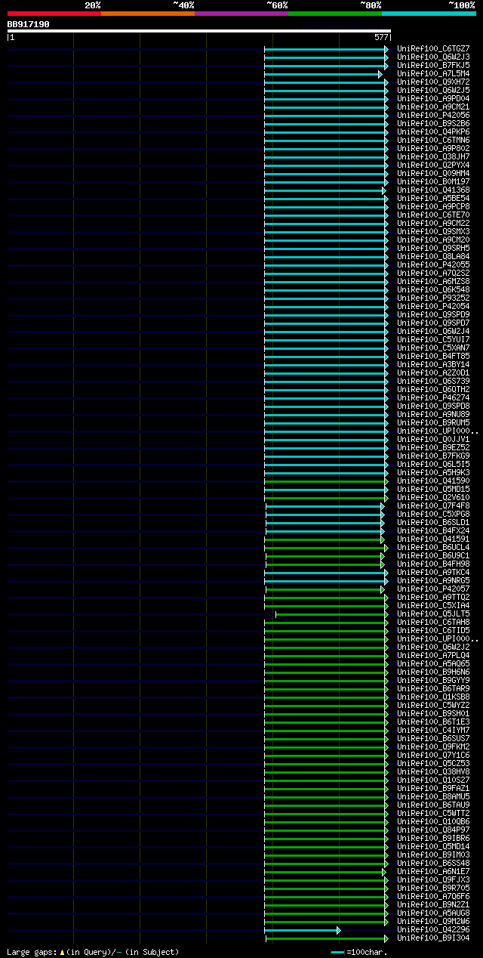This screenshot has width=483, height=958.
Task: Select hit label UniRef100_P42056
Action: [x=433, y=116]
